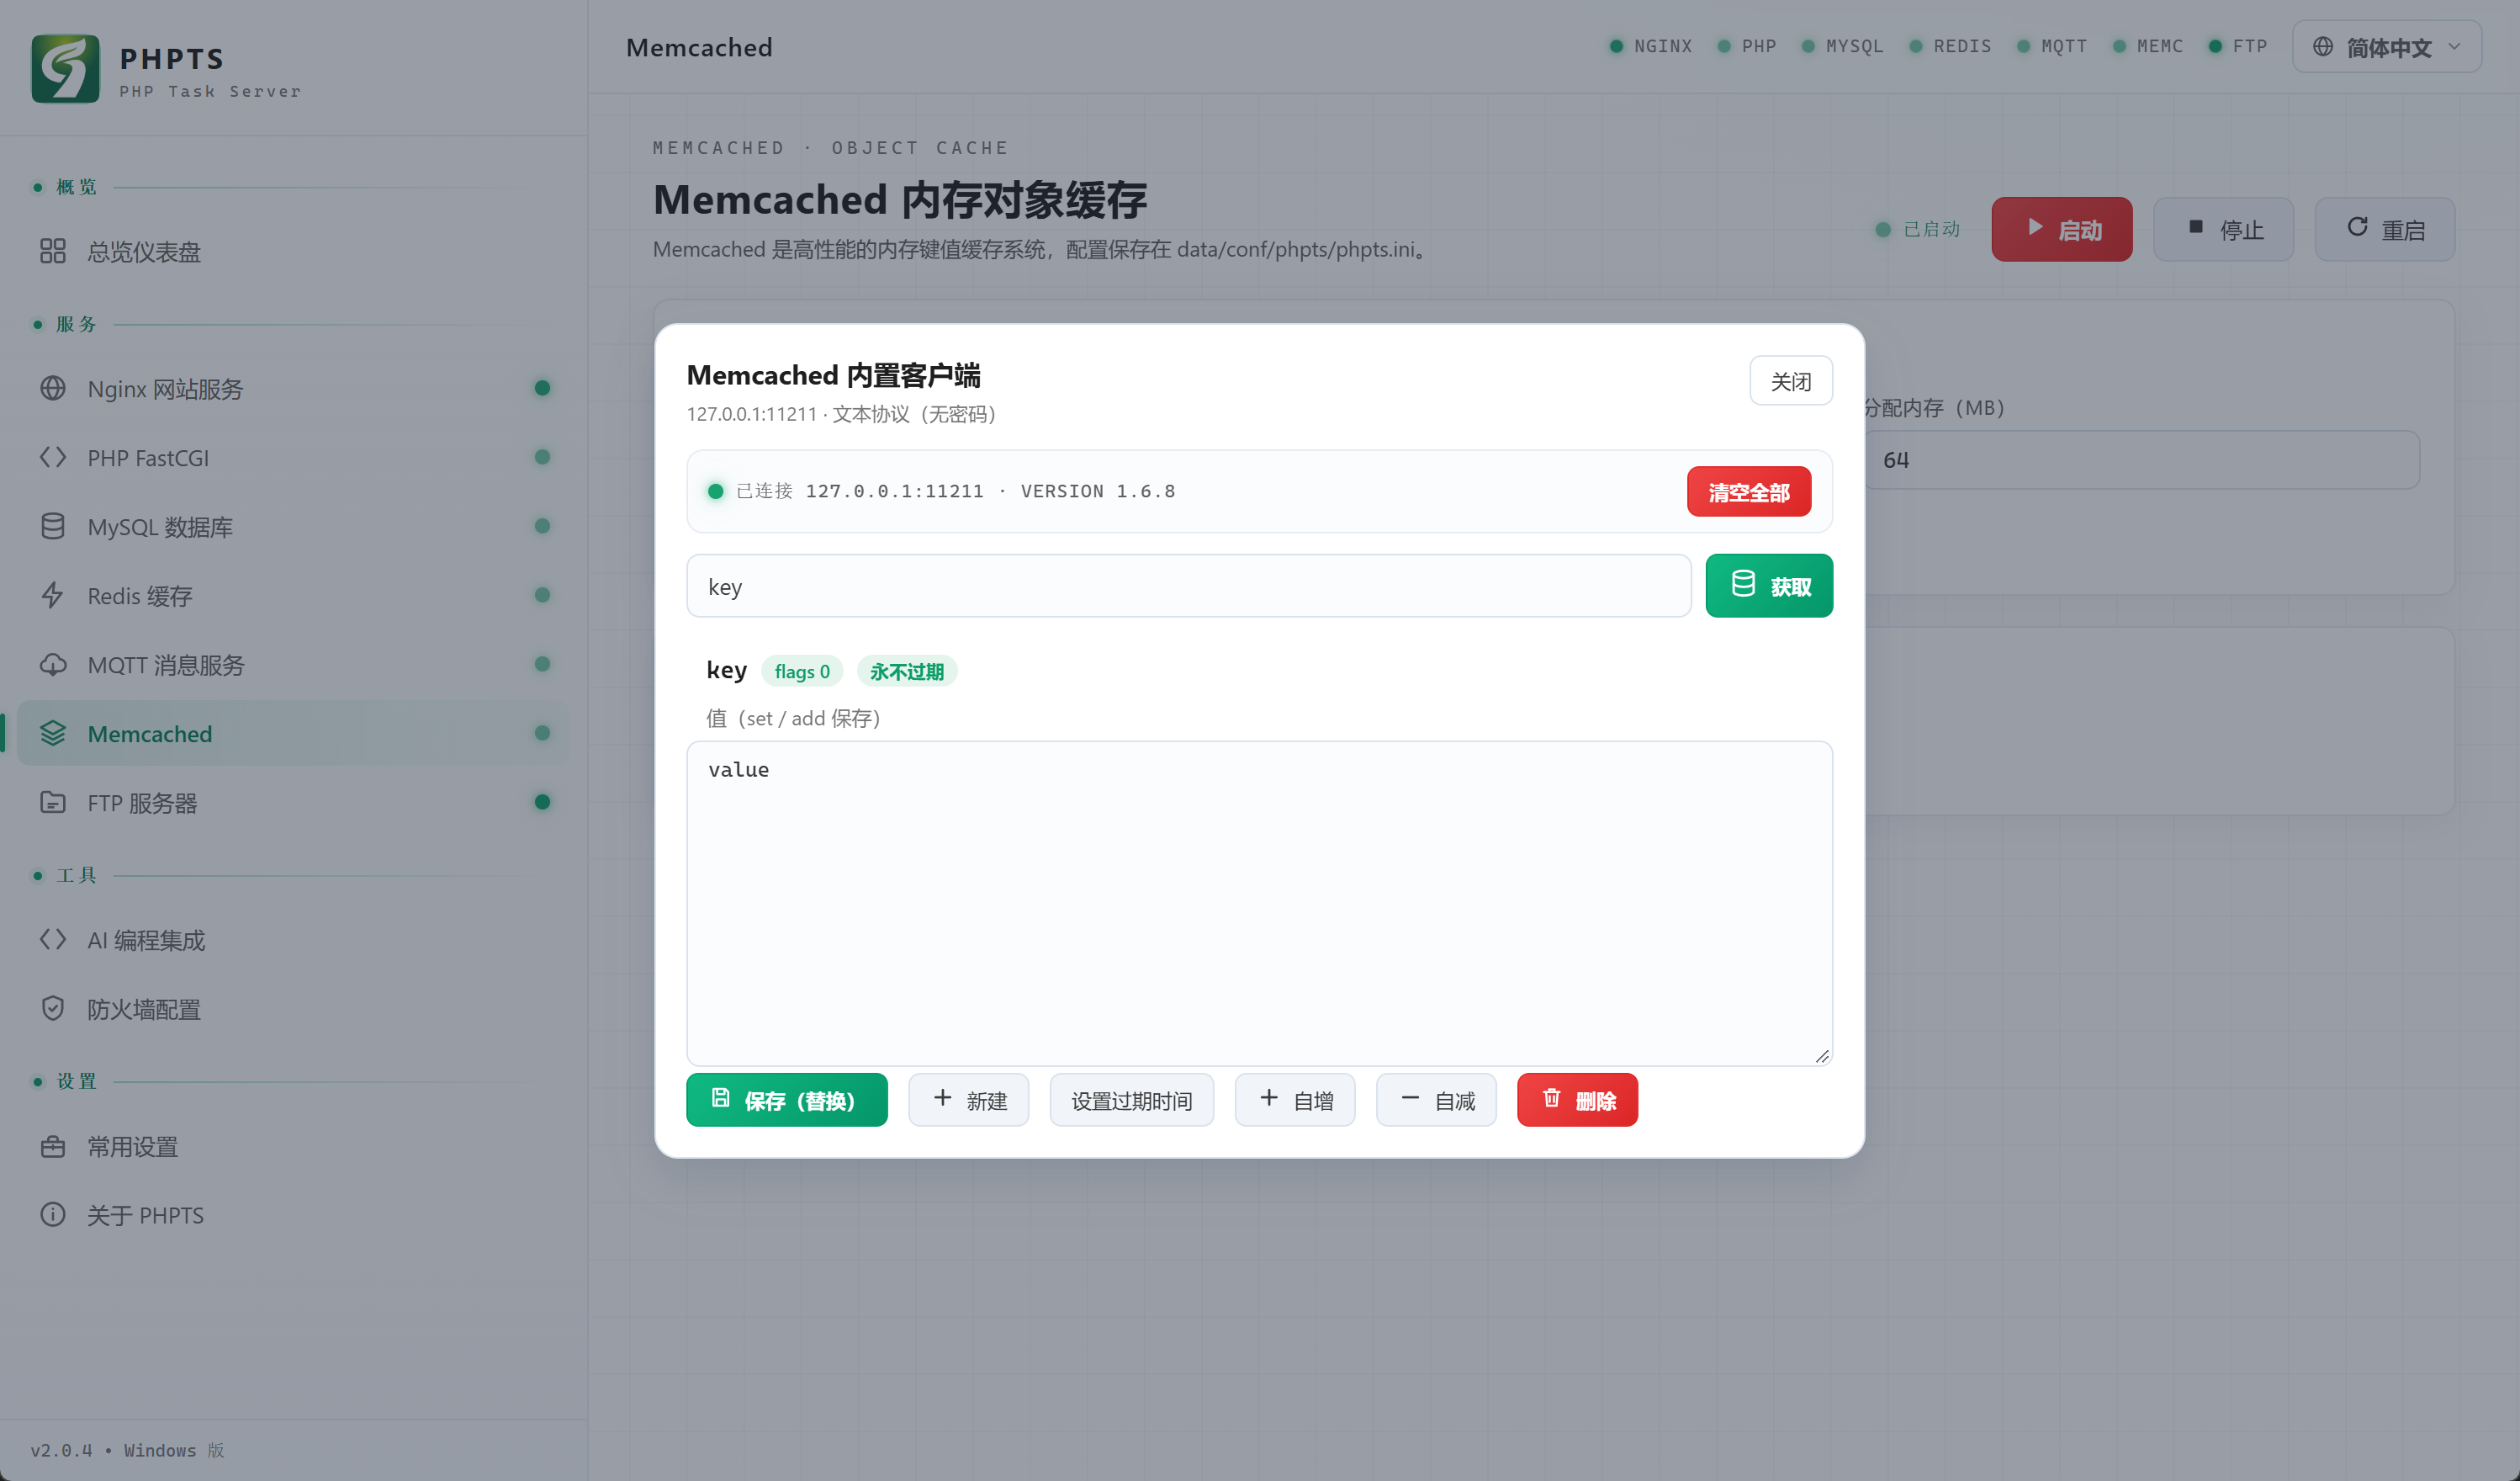2520x1481 pixels.
Task: Click the PHPTS logo icon
Action: [65, 69]
